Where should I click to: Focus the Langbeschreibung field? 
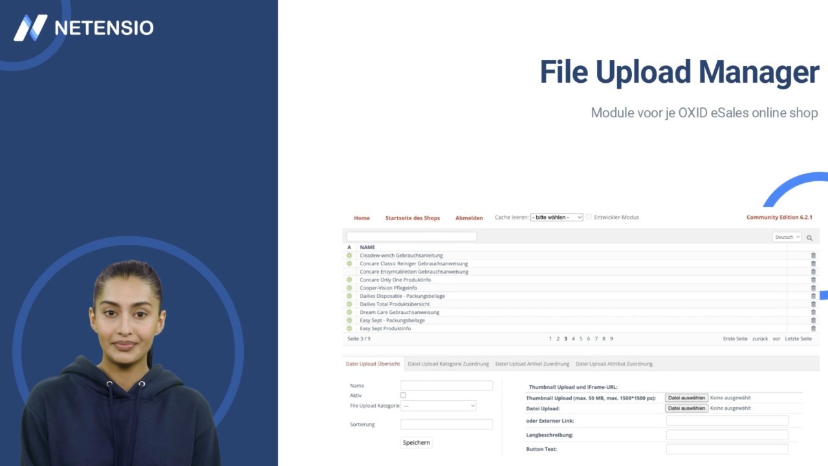click(x=727, y=435)
